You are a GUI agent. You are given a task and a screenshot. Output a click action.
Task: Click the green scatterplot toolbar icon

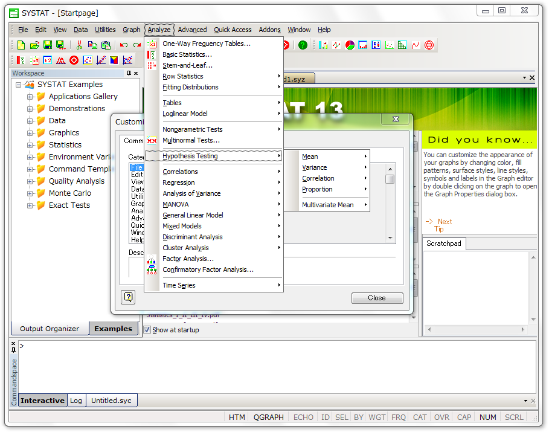tap(390, 45)
